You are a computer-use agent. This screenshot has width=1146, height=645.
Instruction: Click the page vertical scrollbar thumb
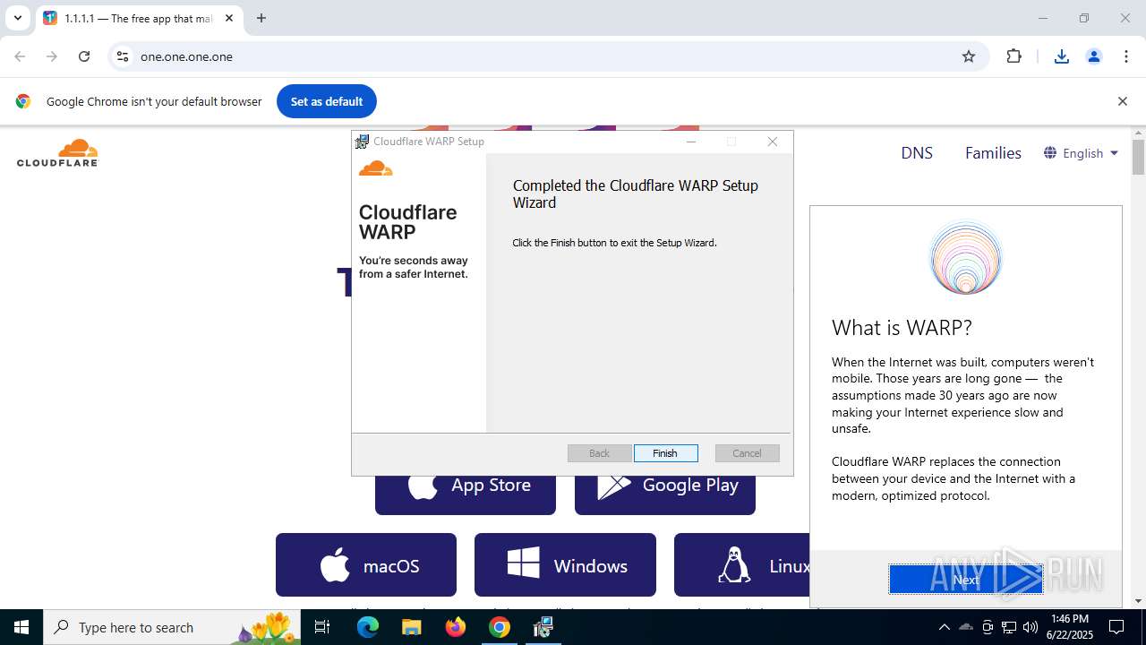[x=1138, y=158]
